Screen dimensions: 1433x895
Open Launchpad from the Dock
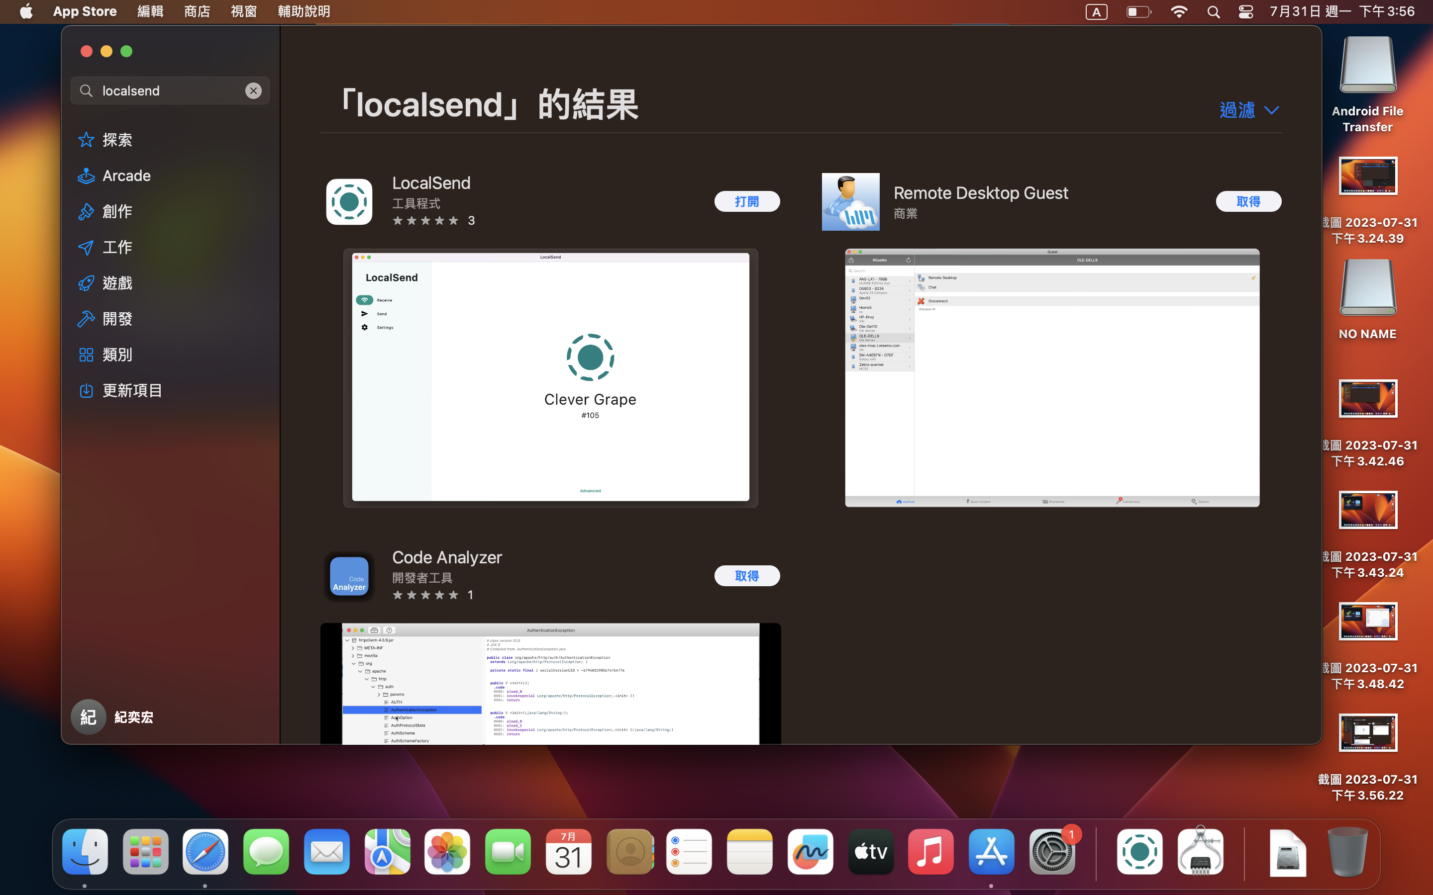(146, 852)
